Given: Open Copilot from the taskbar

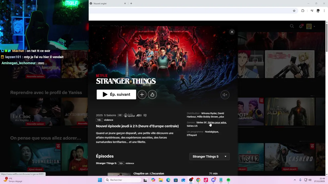Looking at the screenshot, I should 153,180.
